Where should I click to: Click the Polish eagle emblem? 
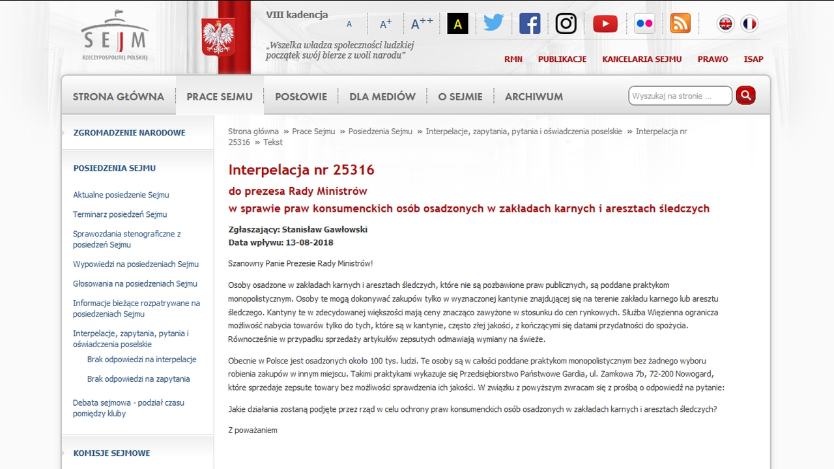point(218,37)
